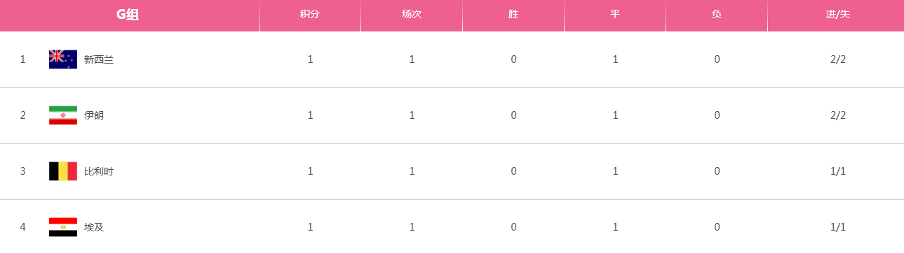Click the G组 group header
Screen dimensions: 904x253
pos(128,15)
